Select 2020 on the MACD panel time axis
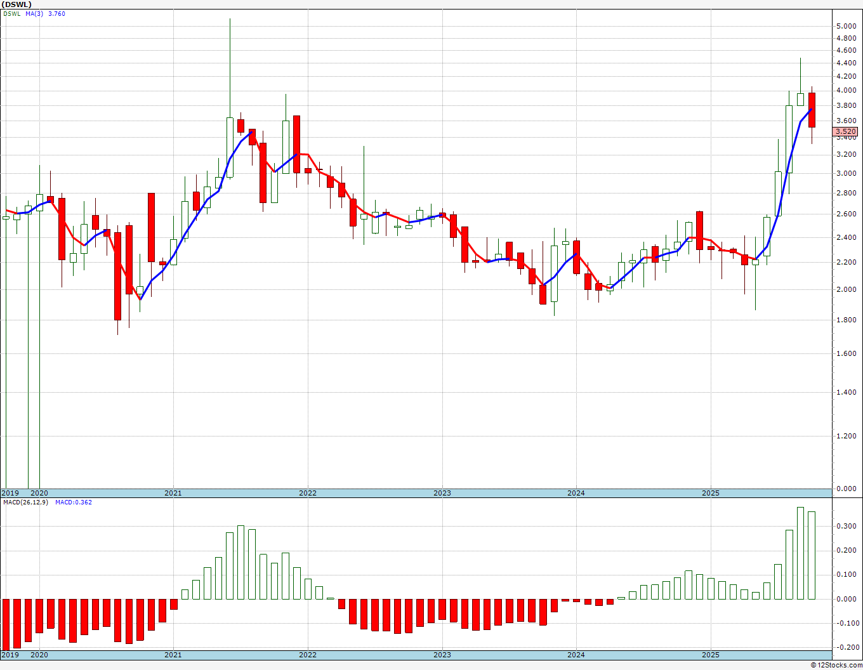This screenshot has height=670, width=863. [x=39, y=655]
